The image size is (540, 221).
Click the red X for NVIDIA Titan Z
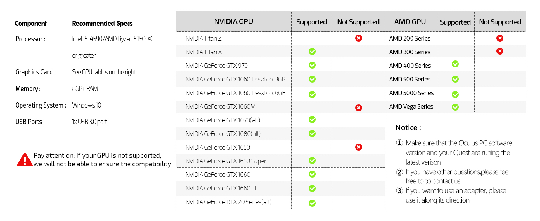click(359, 38)
